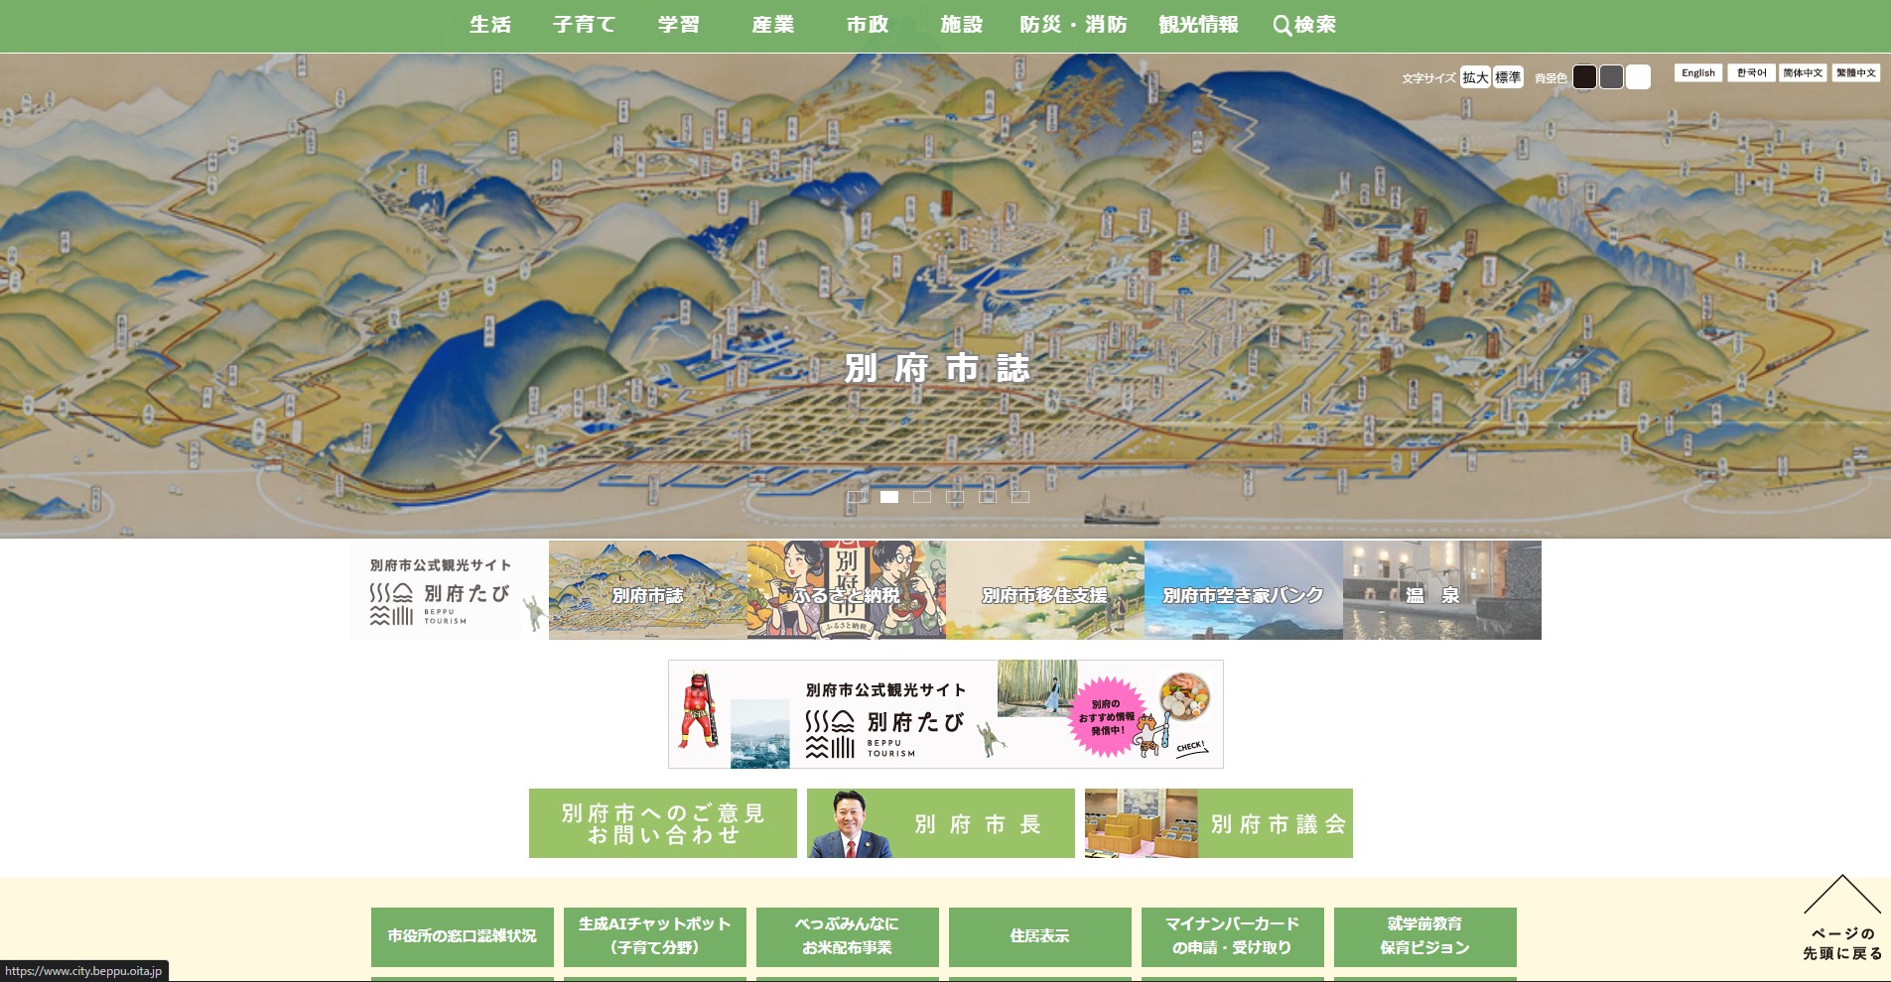Open 別府市へのご意見 お問い合わせ button

[663, 823]
